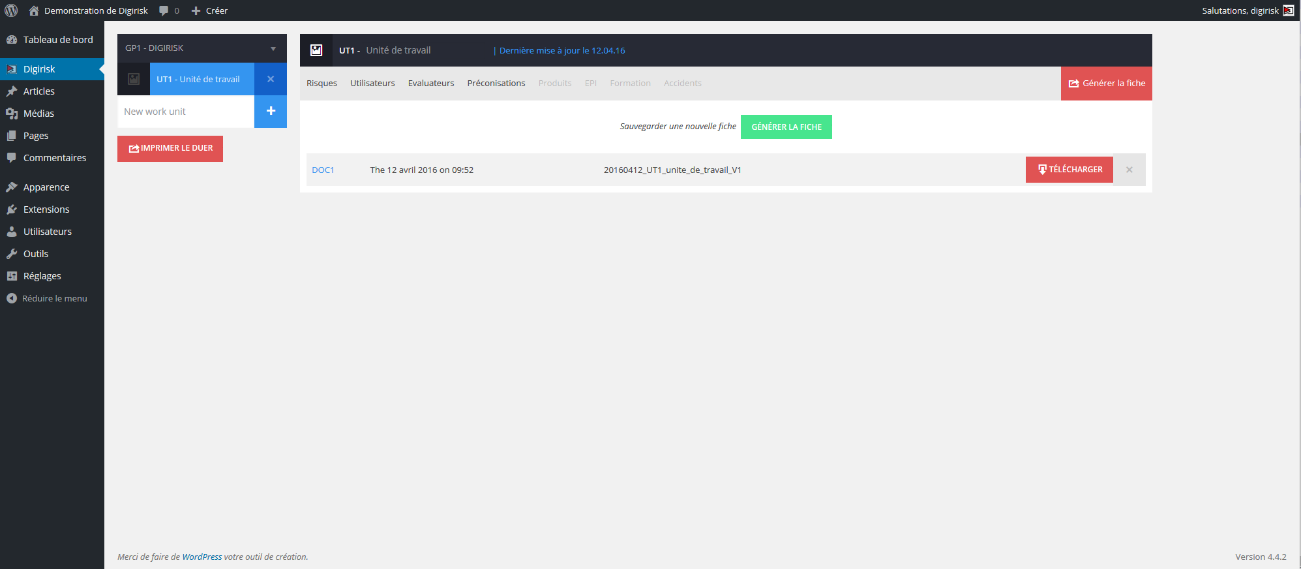Open the Préconisations tab
Screen dimensions: 1301x569
coord(496,84)
